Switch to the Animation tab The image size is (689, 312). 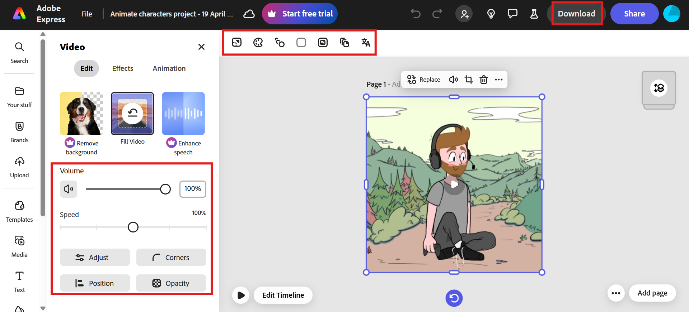pos(169,68)
